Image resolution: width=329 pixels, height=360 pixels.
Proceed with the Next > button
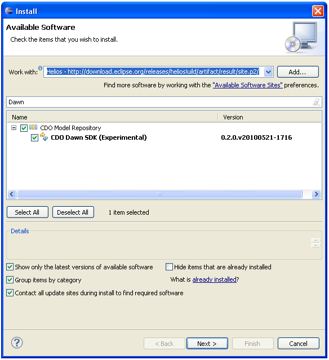[207, 344]
